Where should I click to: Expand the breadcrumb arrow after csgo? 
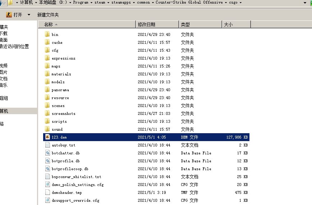point(240,3)
